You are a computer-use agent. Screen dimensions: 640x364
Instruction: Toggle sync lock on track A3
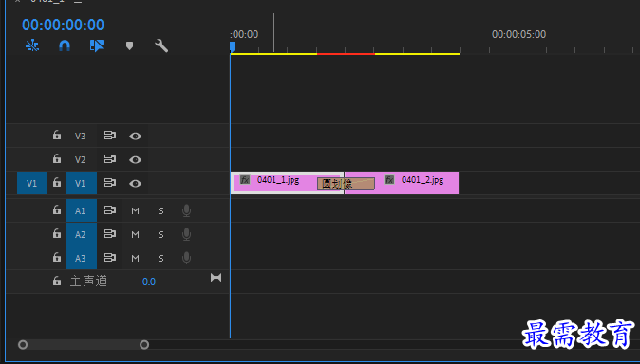point(110,258)
